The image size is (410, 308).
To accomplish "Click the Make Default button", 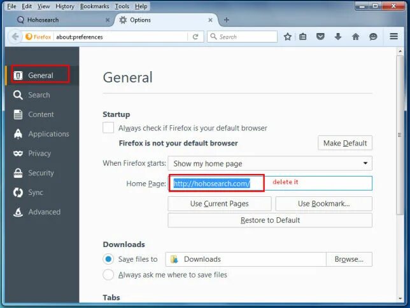I will tap(345, 143).
